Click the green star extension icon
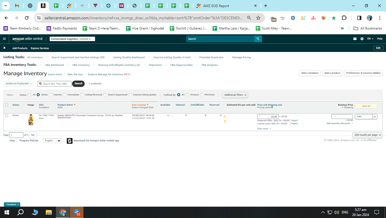This screenshot has width=386, height=218. pyautogui.click(x=334, y=18)
